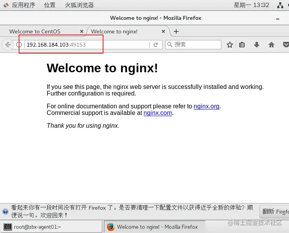The width and height of the screenshot is (289, 233).
Task: Switch to Firefox window in taskbar
Action: 154,227
